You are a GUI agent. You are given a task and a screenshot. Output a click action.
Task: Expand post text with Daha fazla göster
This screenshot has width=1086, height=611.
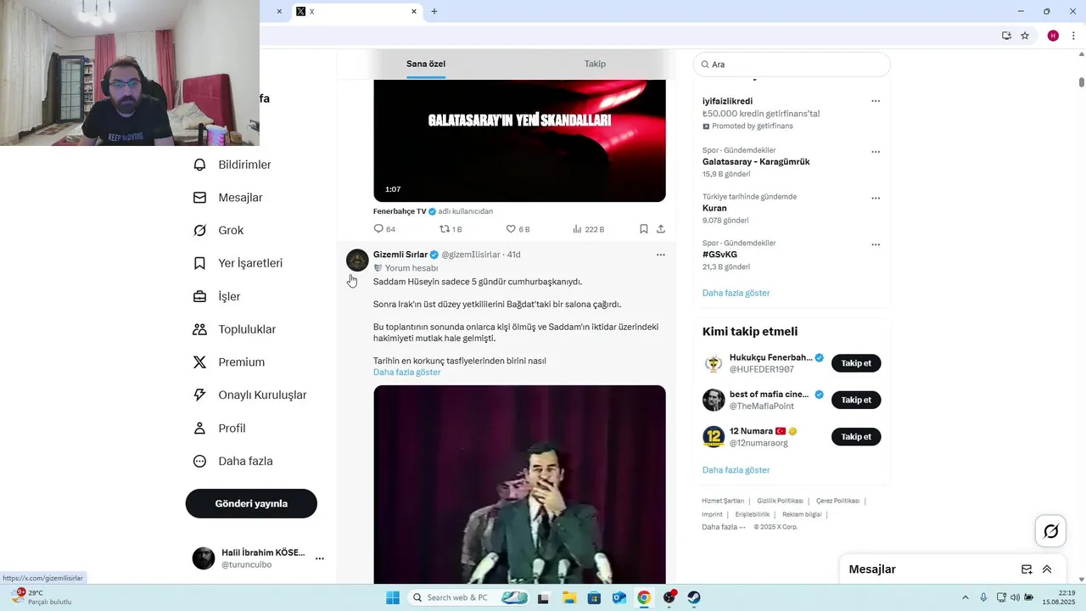(x=407, y=373)
